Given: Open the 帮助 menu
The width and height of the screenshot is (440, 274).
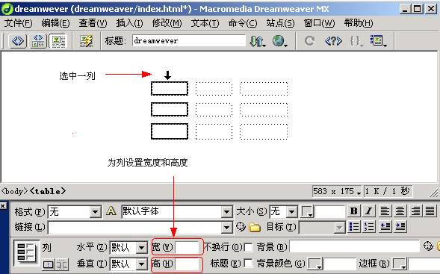Looking at the screenshot, I should click(359, 23).
